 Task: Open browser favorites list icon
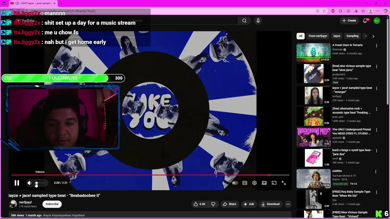(x=363, y=11)
